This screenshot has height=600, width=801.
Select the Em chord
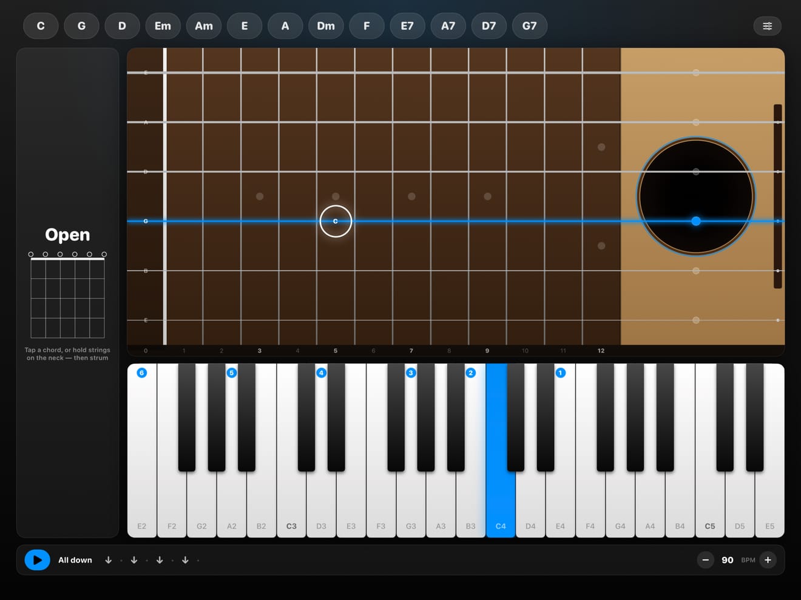(163, 26)
